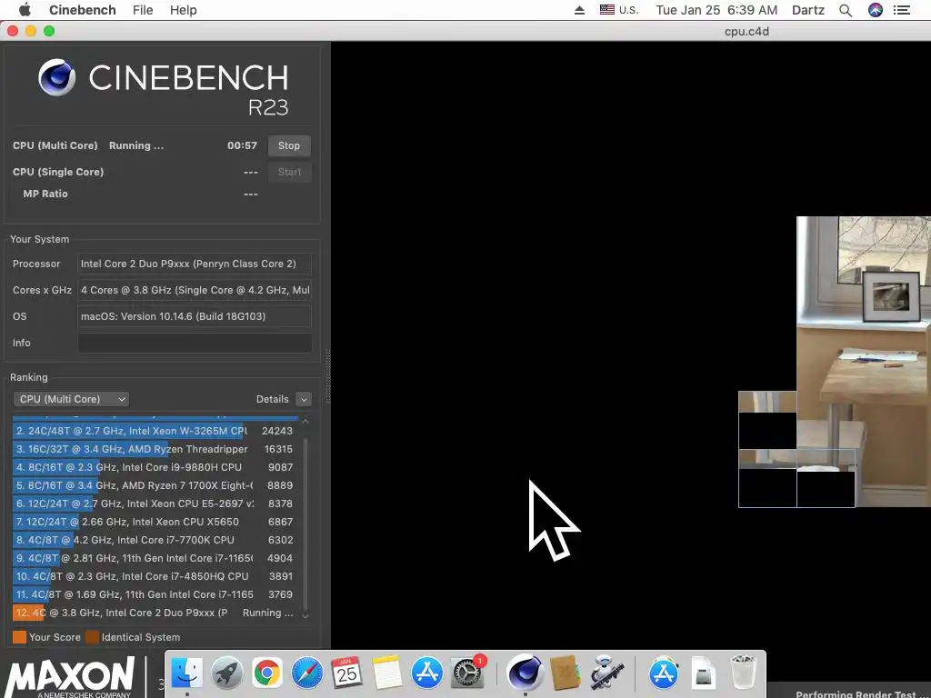The width and height of the screenshot is (931, 698).
Task: Open the Dartz user menu
Action: pos(808,10)
